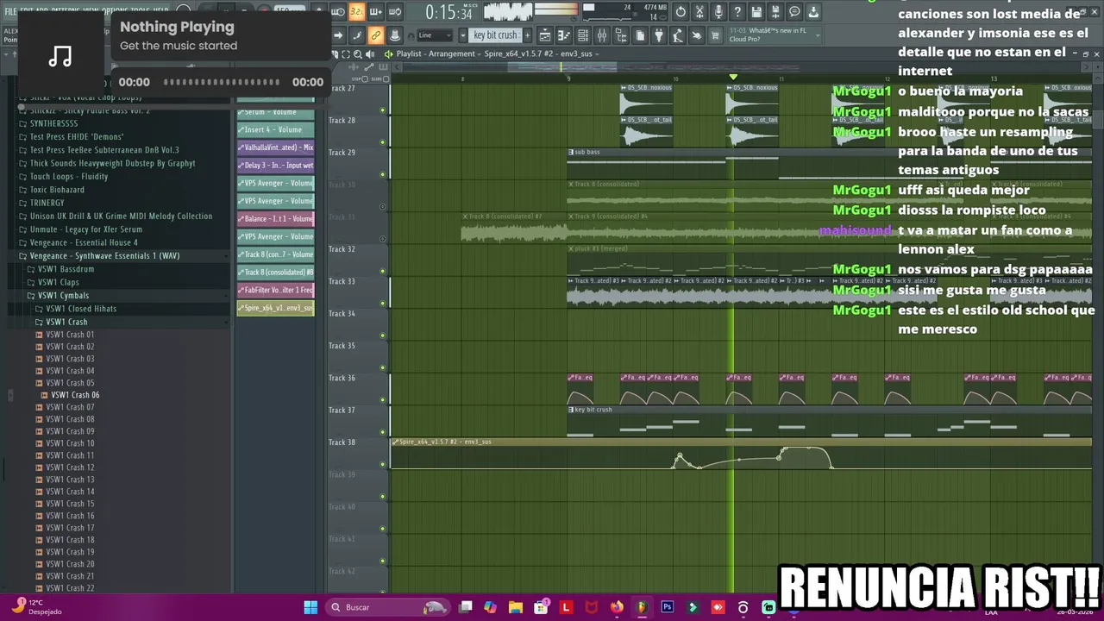Open the speech bubble project info icon
1104x621 pixels.
pos(794,12)
